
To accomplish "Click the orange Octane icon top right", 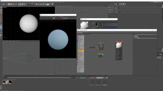I will click(x=111, y=4).
